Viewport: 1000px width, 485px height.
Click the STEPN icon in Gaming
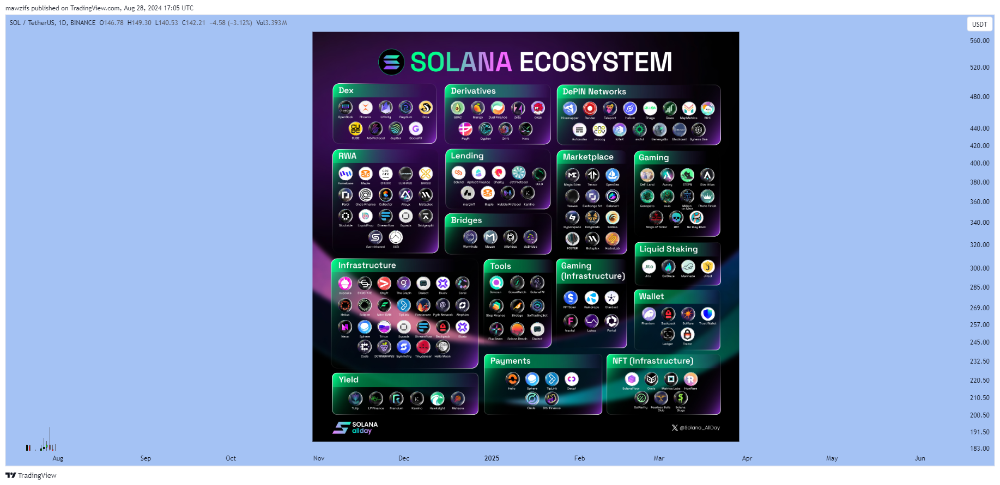coord(687,175)
